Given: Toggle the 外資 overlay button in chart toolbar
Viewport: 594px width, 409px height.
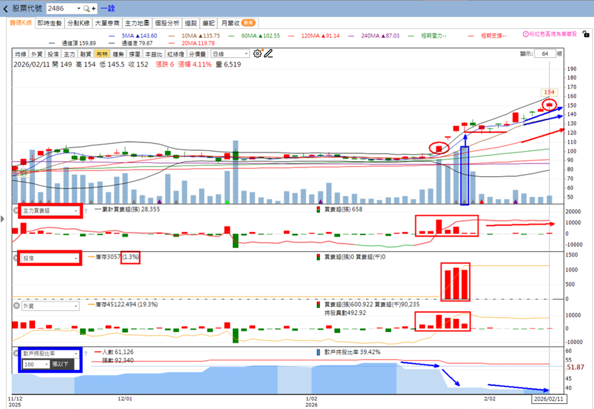Looking at the screenshot, I should [37, 54].
